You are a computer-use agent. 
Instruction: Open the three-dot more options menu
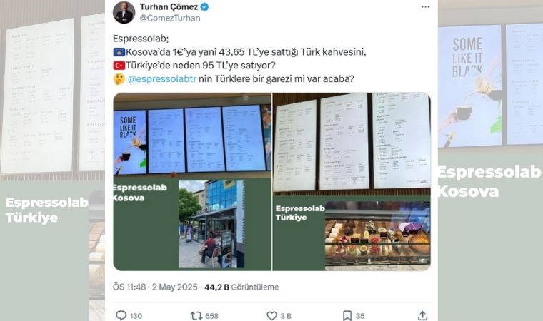point(426,7)
